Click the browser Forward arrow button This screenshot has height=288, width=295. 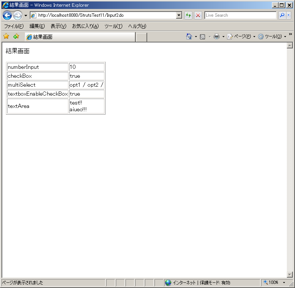point(18,15)
